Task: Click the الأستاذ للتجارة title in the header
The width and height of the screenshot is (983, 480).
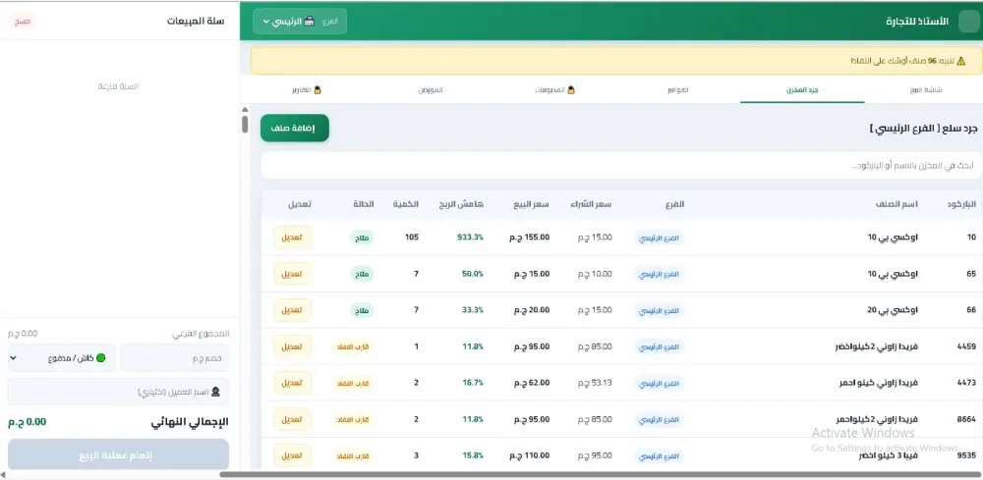Action: (x=917, y=22)
